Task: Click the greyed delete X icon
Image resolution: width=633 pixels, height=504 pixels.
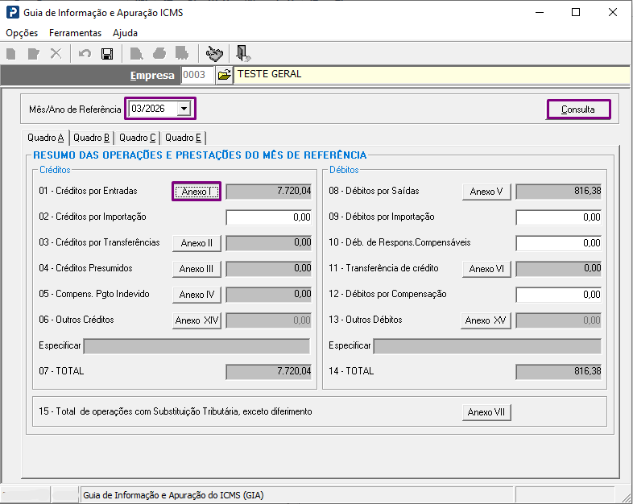Action: coord(56,54)
